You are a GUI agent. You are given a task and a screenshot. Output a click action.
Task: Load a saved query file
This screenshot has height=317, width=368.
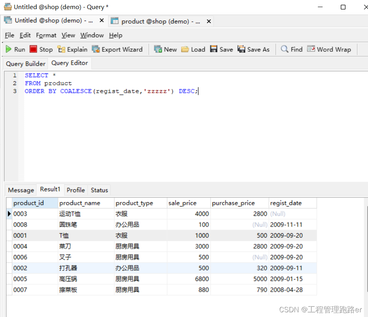pyautogui.click(x=193, y=49)
